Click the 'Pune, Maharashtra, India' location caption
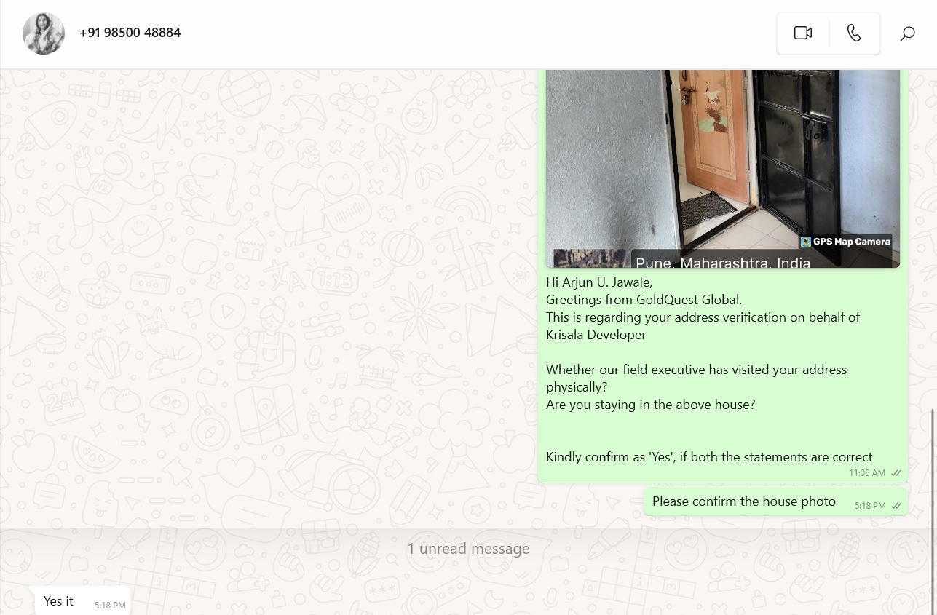 click(x=723, y=261)
